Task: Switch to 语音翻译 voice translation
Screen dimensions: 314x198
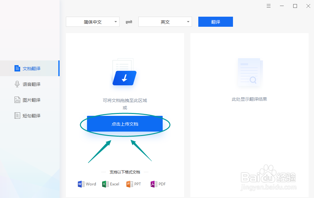Action: 30,84
